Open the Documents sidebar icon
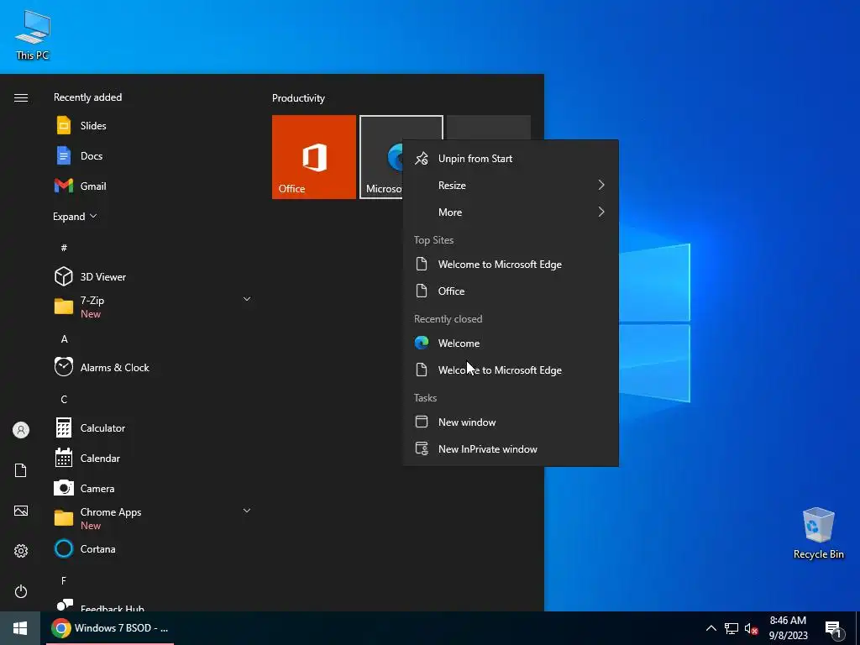The width and height of the screenshot is (860, 645). 21,470
